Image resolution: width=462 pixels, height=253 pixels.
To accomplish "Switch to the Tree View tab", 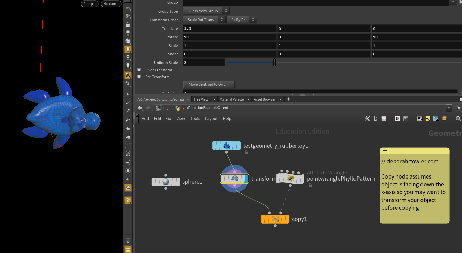I will click(201, 99).
